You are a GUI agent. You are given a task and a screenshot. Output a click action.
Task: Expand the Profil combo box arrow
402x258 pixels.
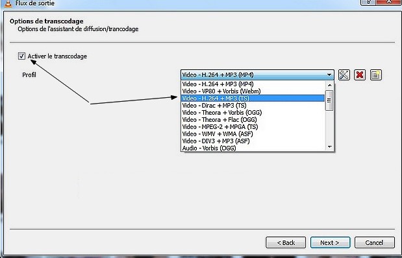click(x=329, y=75)
